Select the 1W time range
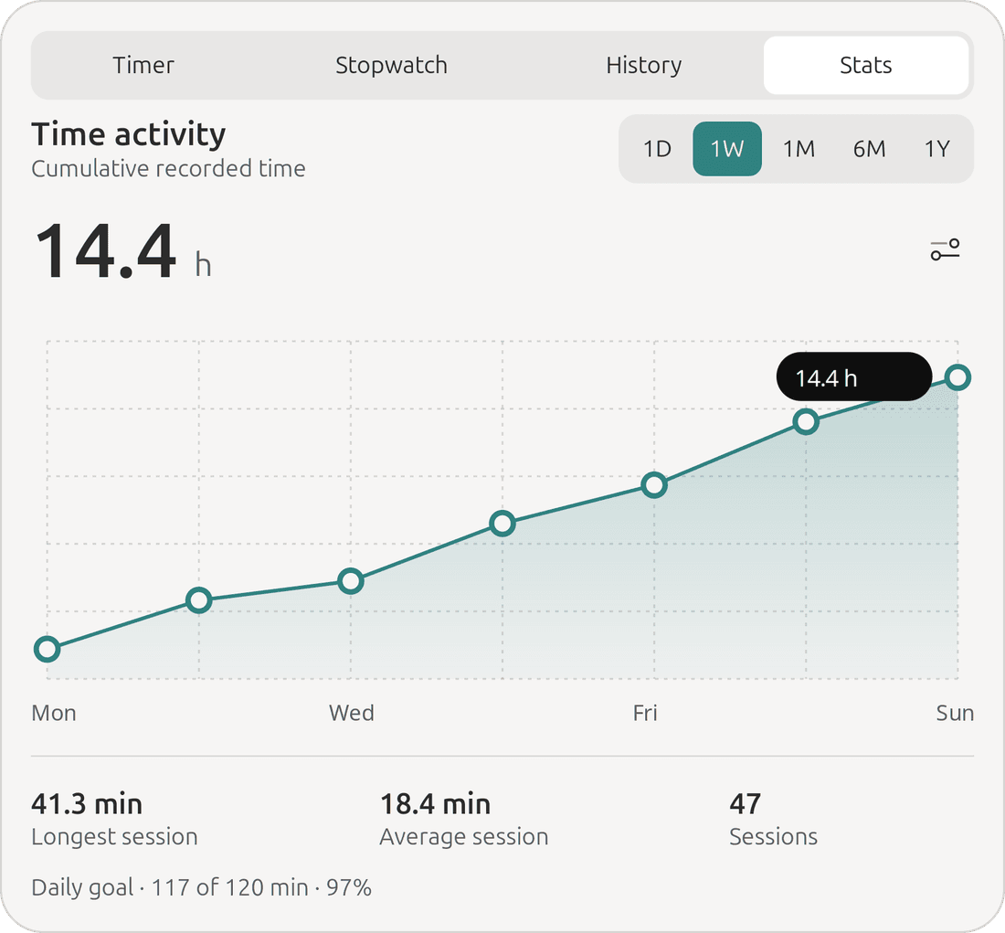The height and width of the screenshot is (933, 1005). pyautogui.click(x=727, y=149)
